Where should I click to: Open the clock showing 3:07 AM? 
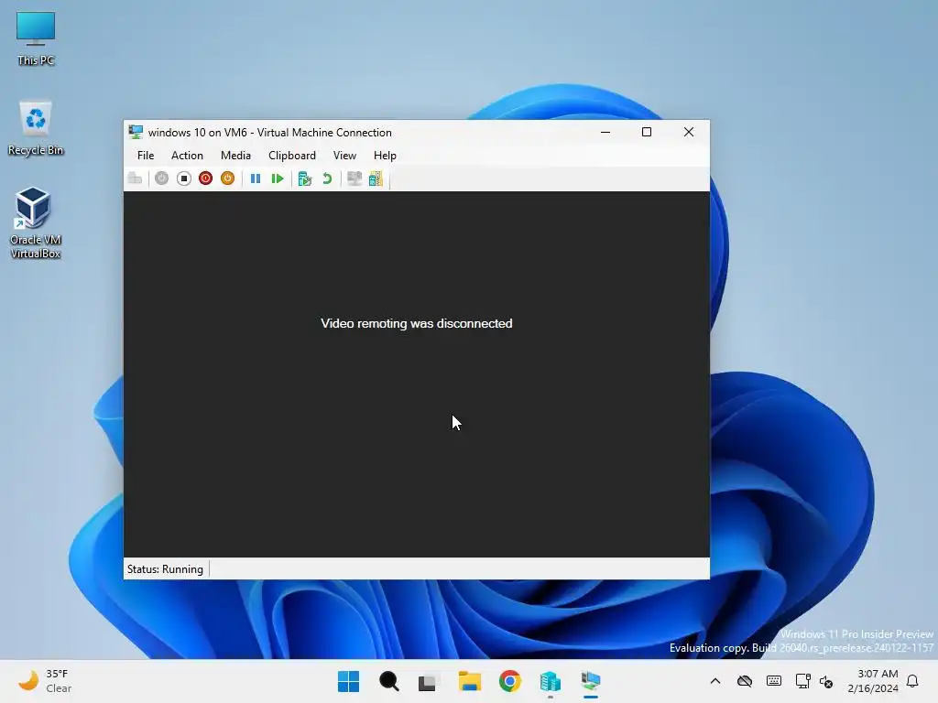point(873,681)
